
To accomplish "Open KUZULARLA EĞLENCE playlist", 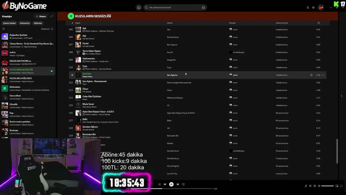I will point(28,80).
